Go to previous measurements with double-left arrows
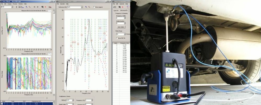The image size is (261, 105). (x=35, y=7)
